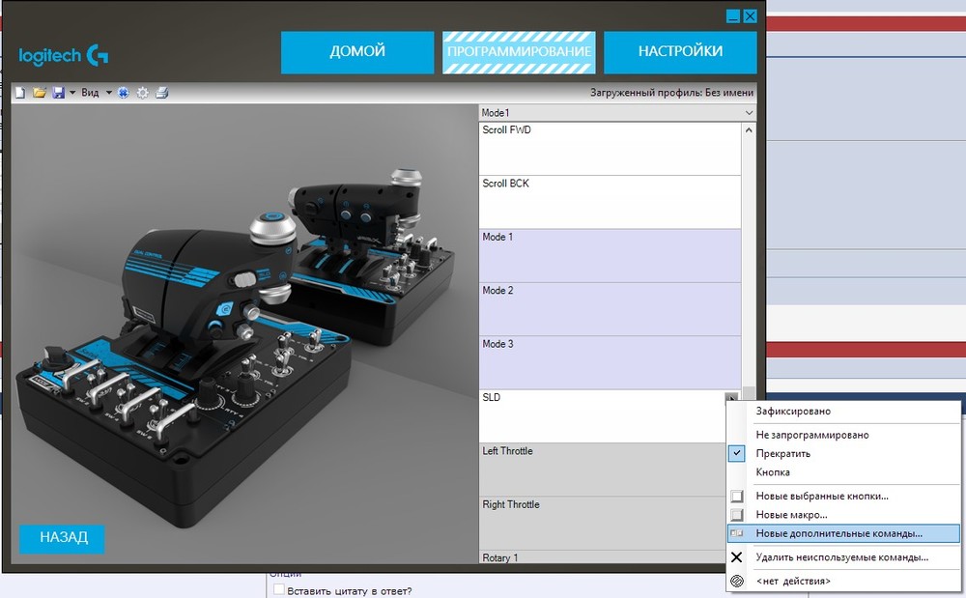Viewport: 966px width, 598px height.
Task: Open the gear settings icon in the toolbar
Action: tap(142, 93)
